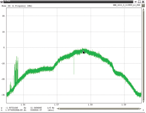Image resolution: width=146 pixels, height=113 pixels.
Task: Click the (absc) mode label
Action: tap(51, 110)
